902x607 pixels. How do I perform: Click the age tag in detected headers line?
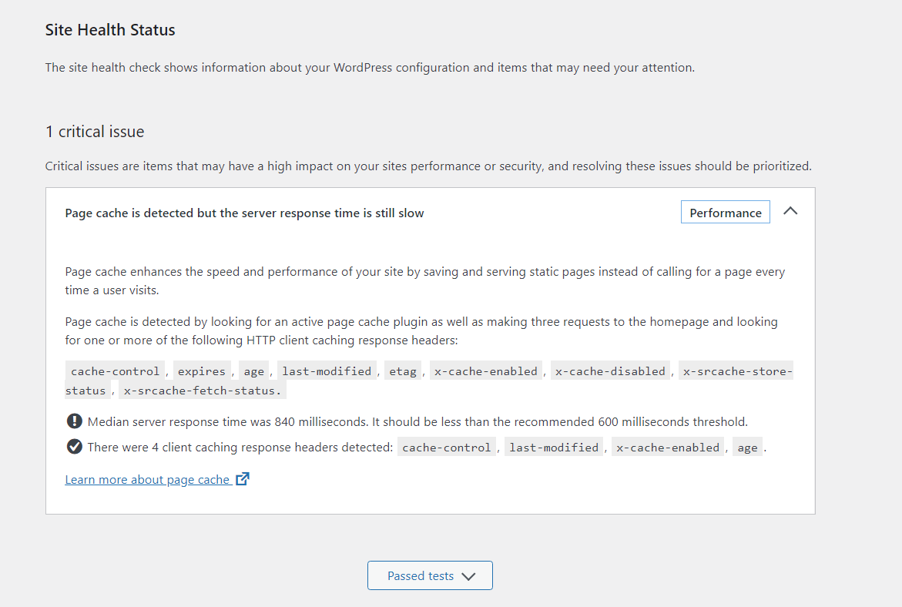748,447
